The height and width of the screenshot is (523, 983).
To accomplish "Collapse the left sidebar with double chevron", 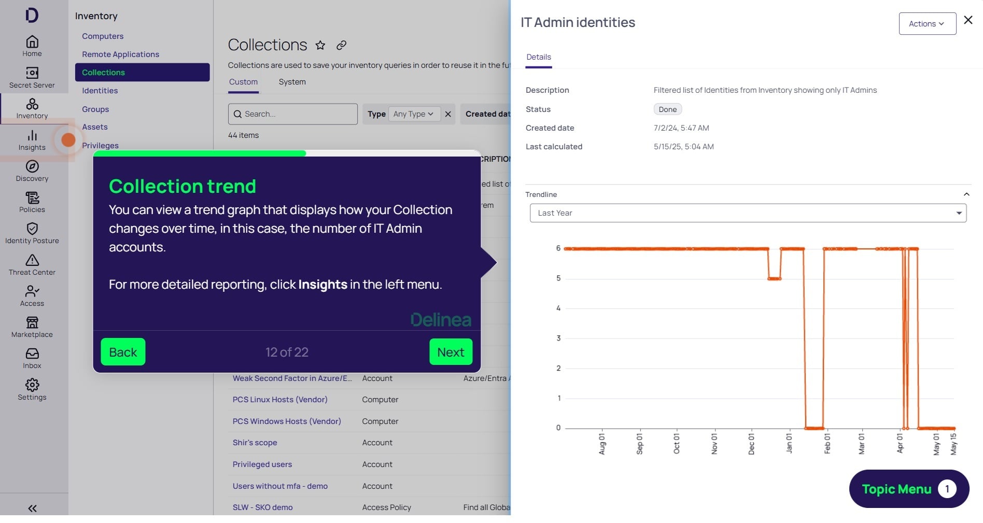I will pyautogui.click(x=32, y=508).
